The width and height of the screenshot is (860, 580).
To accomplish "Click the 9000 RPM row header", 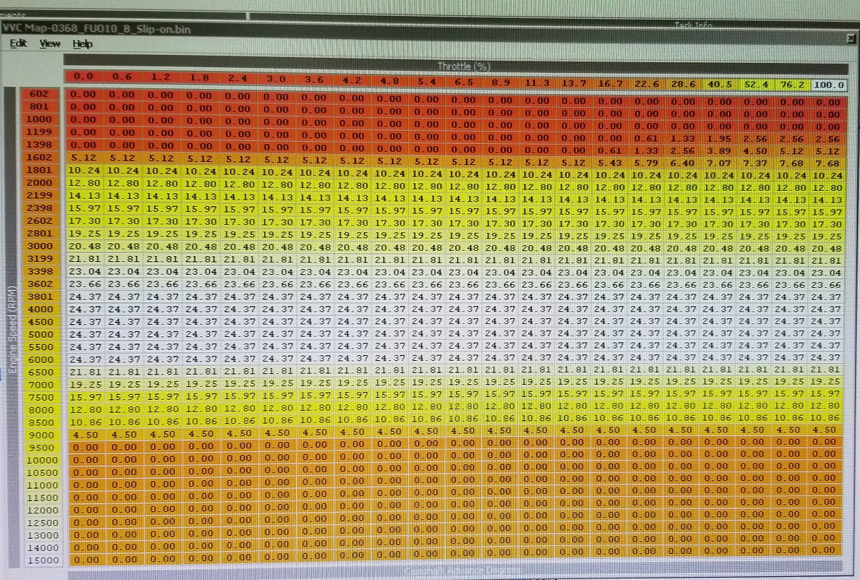I will tap(41, 434).
